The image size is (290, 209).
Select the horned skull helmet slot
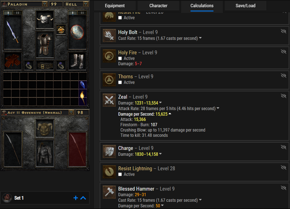(x=45, y=20)
